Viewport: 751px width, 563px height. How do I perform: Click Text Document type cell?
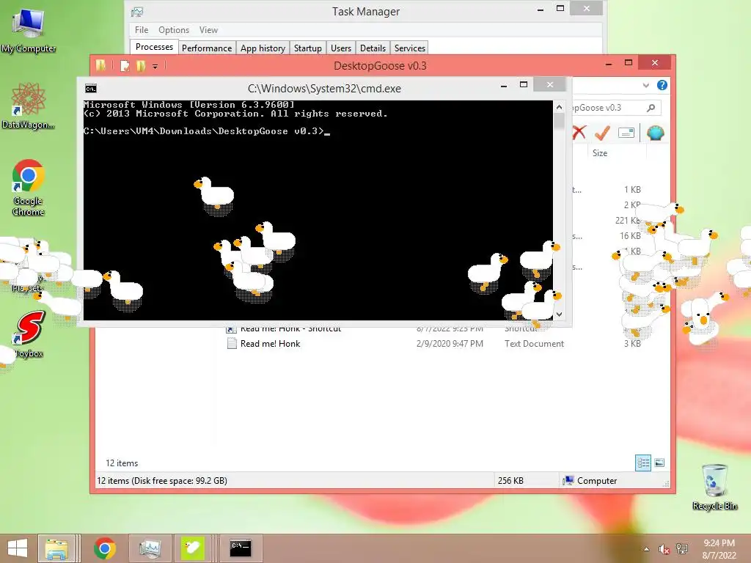pyautogui.click(x=534, y=343)
